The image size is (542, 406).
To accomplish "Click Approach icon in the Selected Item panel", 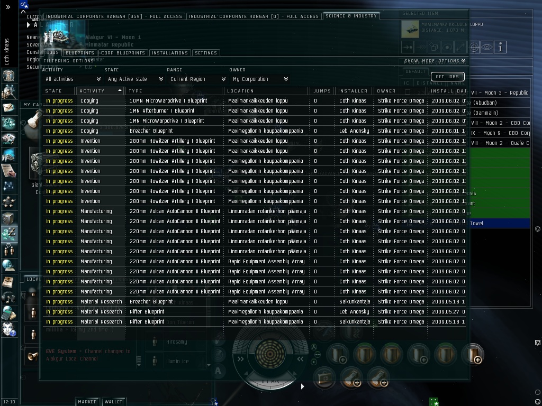I will point(408,47).
